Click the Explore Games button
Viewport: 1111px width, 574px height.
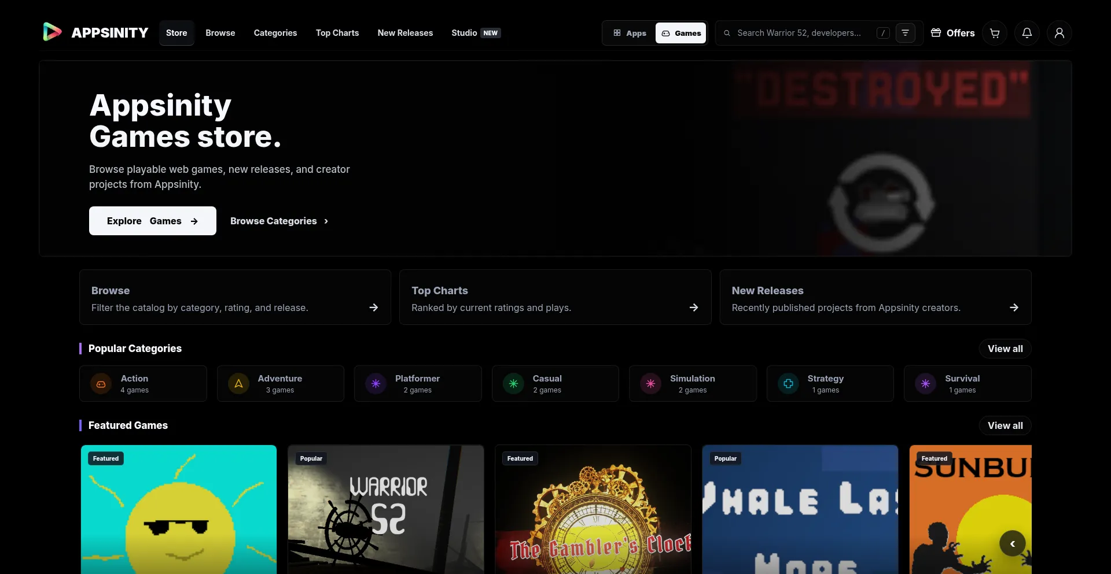point(153,221)
